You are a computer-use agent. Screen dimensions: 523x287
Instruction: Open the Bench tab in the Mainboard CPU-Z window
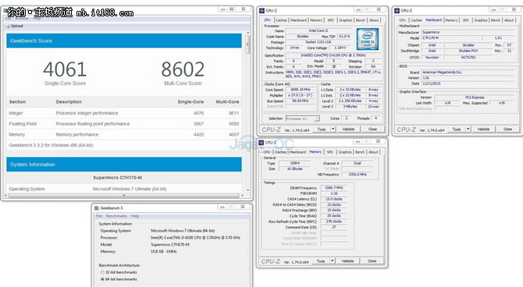[496, 20]
